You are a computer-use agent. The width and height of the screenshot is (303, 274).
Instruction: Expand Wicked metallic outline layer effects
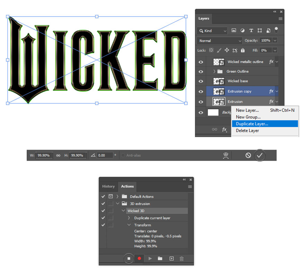(x=277, y=62)
